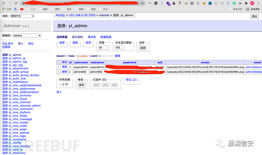Click the netchat breadcrumb link

coord(104,15)
